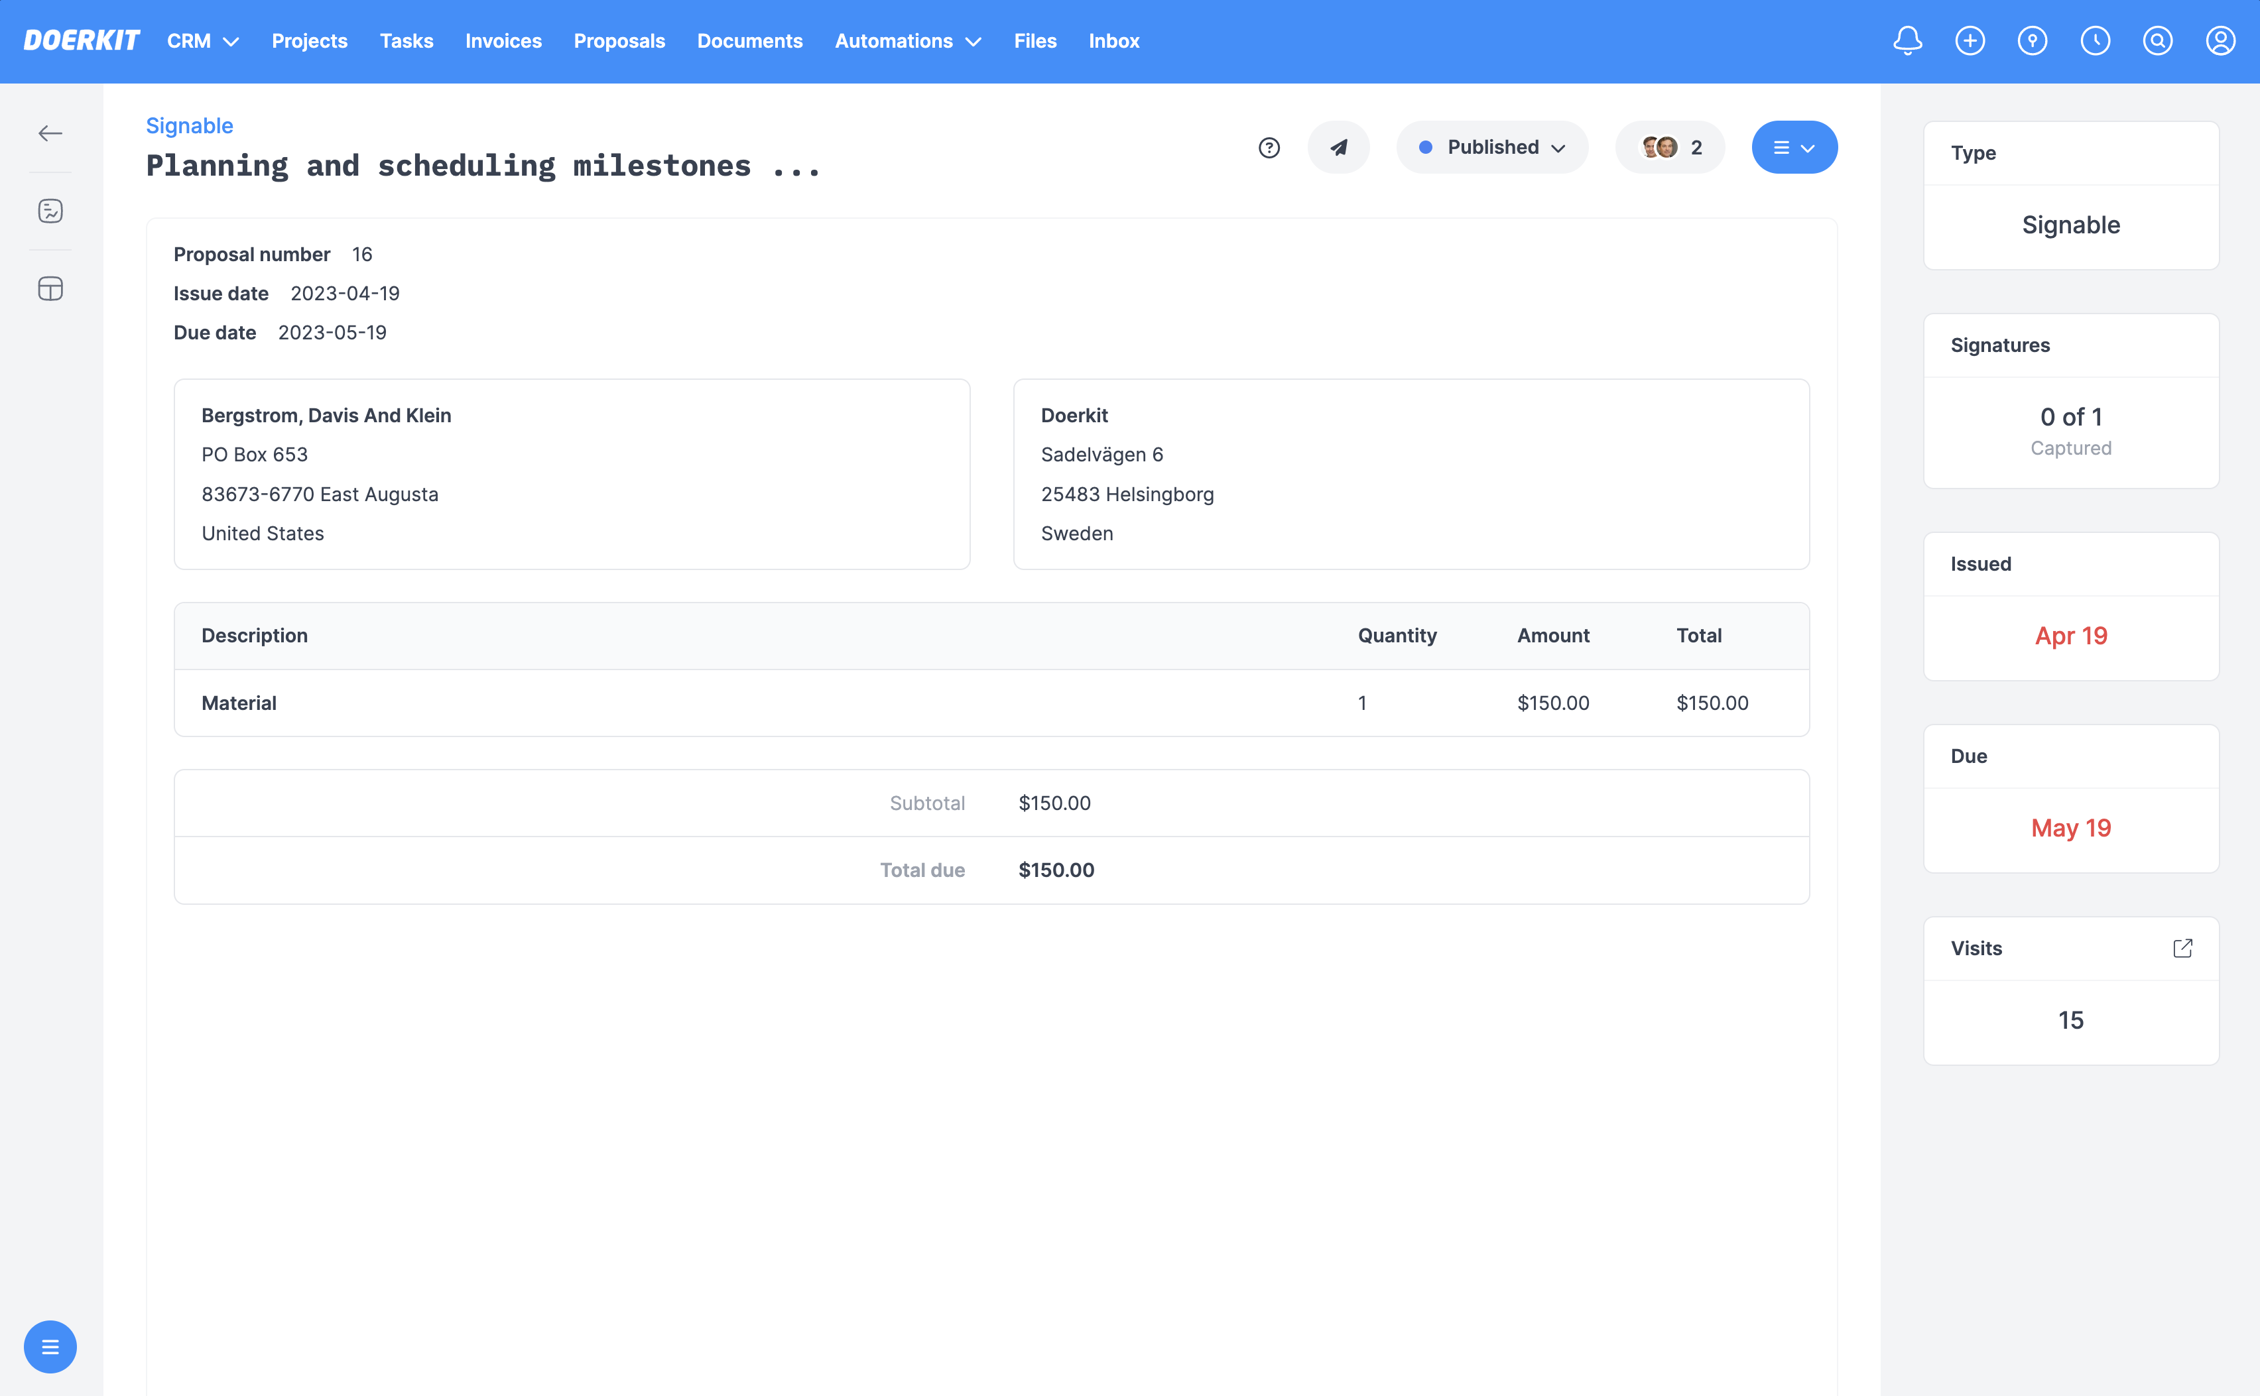The width and height of the screenshot is (2260, 1396).
Task: Open Visits details via external link icon
Action: coord(2182,948)
